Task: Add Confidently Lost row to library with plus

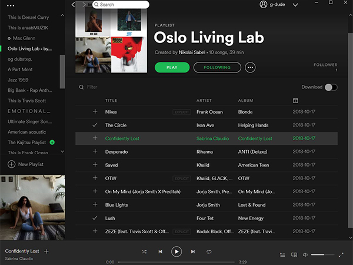Action: tap(95, 138)
